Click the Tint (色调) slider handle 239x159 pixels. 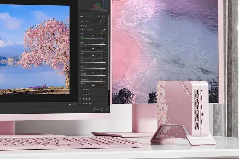[93, 39]
